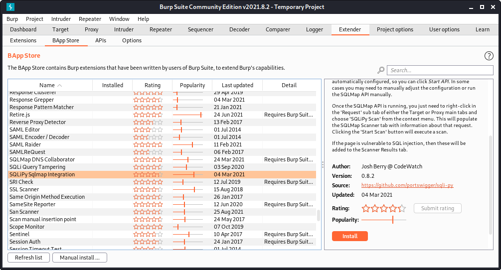
Task: Select the Extender tab
Action: 350,29
